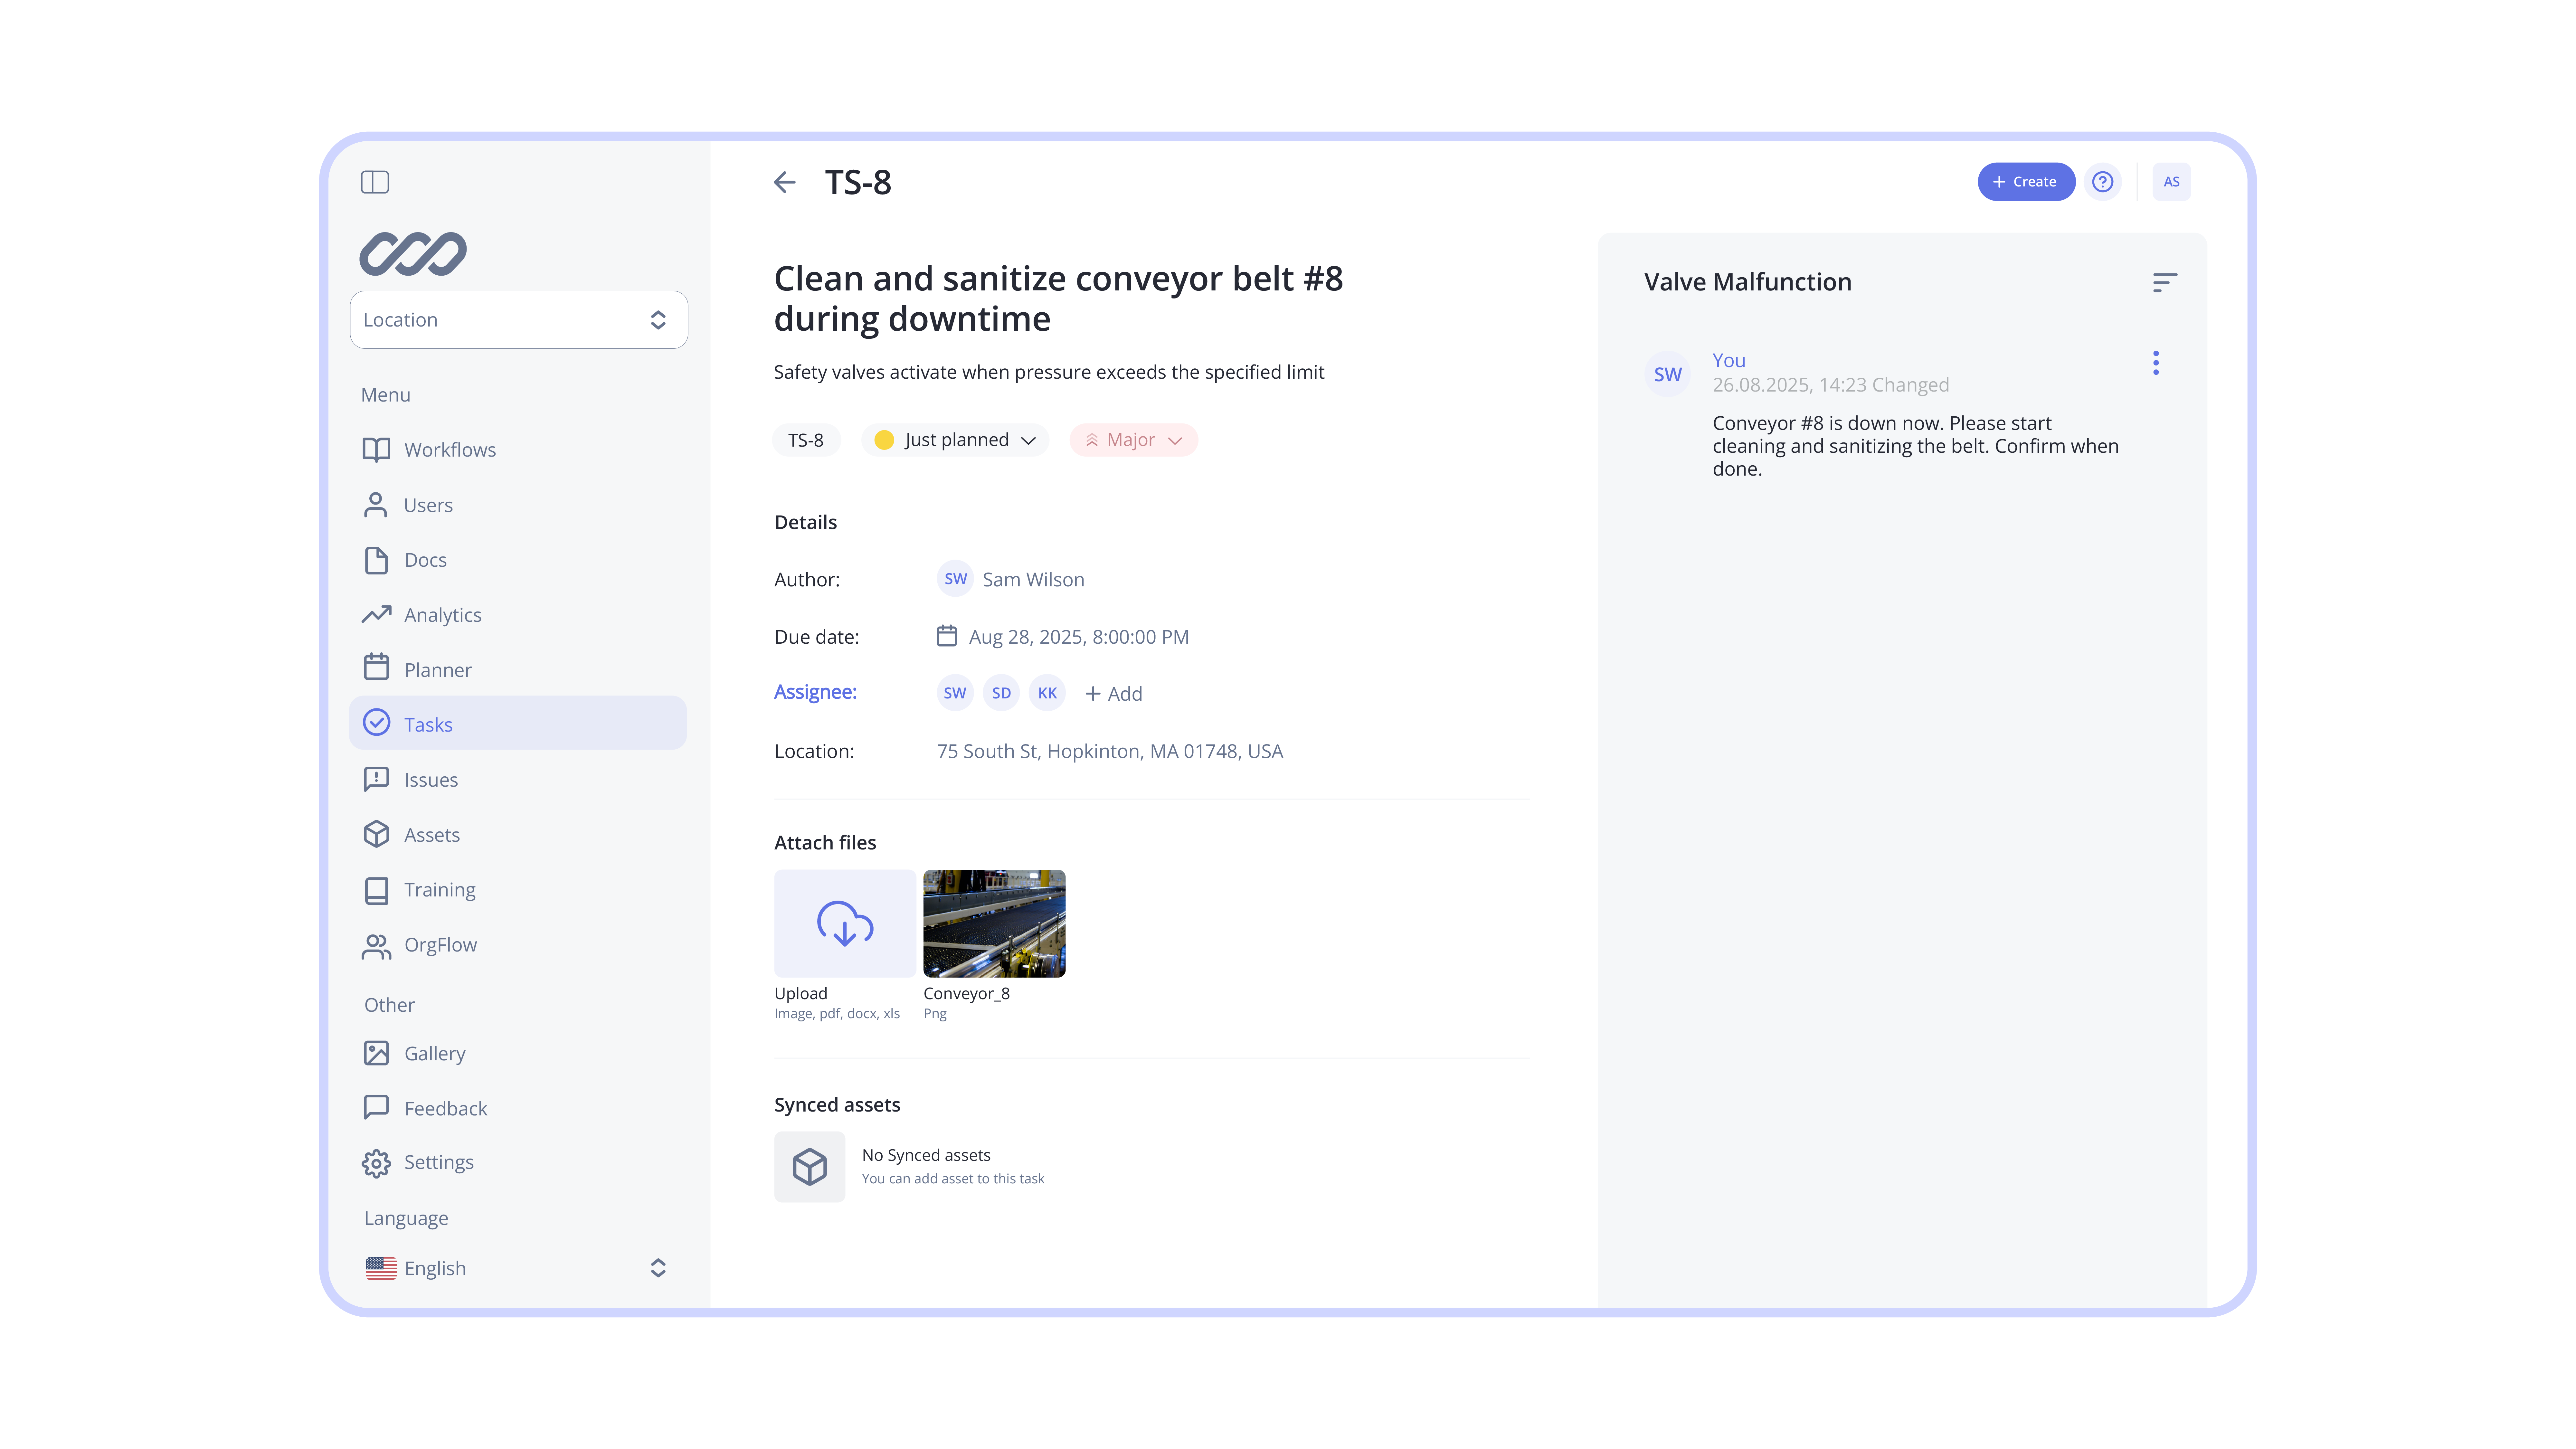
Task: Click Sam Wilson's SW author avatar
Action: pyautogui.click(x=955, y=579)
